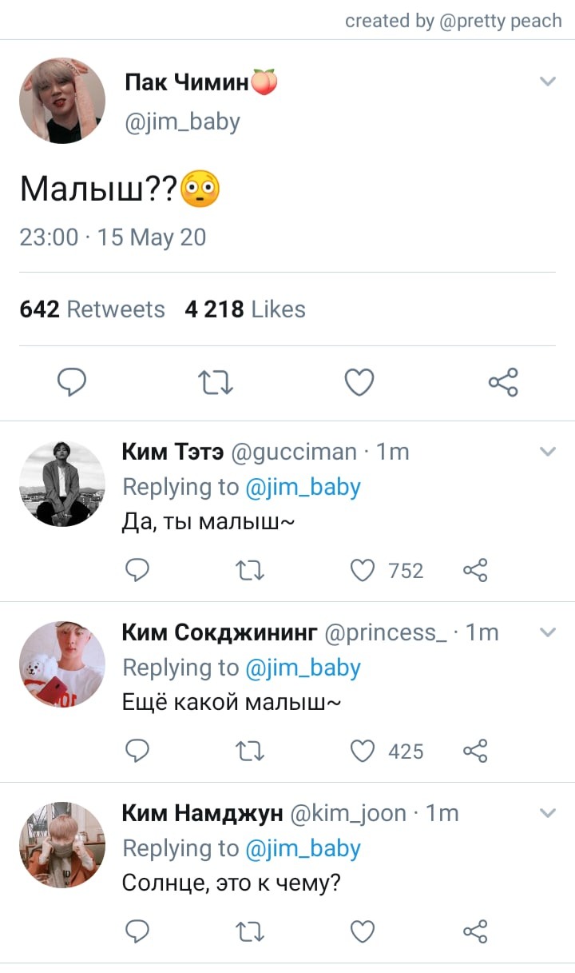Retweet the main tweet by @jim_baby

(216, 383)
